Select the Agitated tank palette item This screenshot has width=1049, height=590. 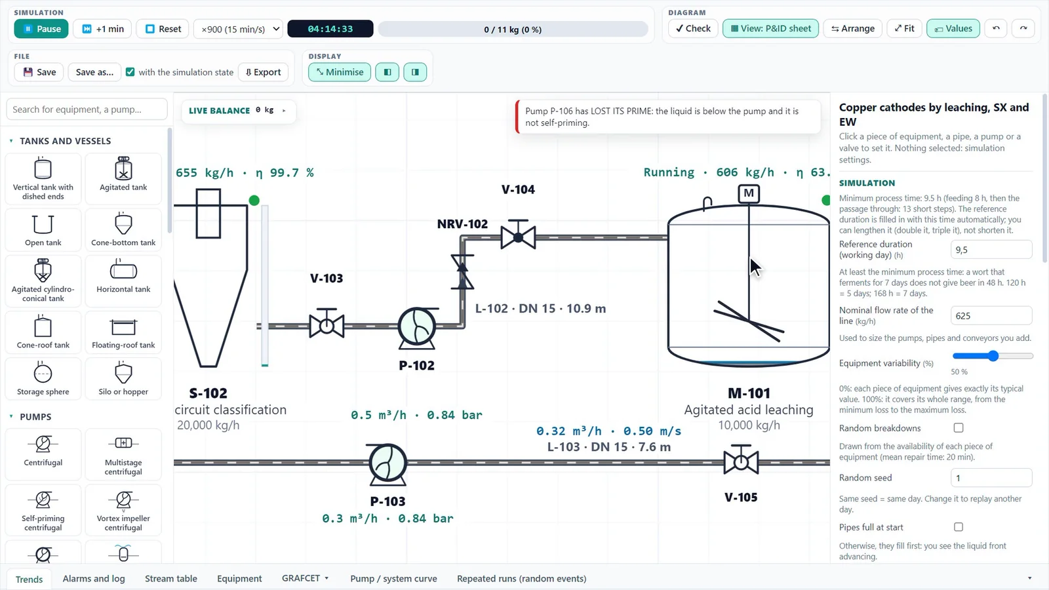tap(123, 178)
